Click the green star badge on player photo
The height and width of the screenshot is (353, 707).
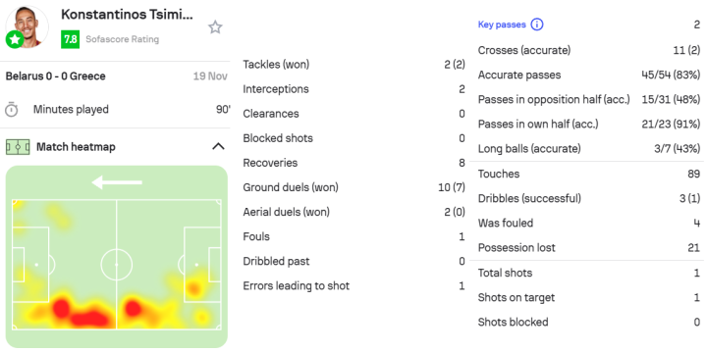pyautogui.click(x=15, y=39)
